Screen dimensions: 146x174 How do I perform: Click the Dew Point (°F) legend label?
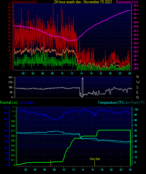pos(133,103)
